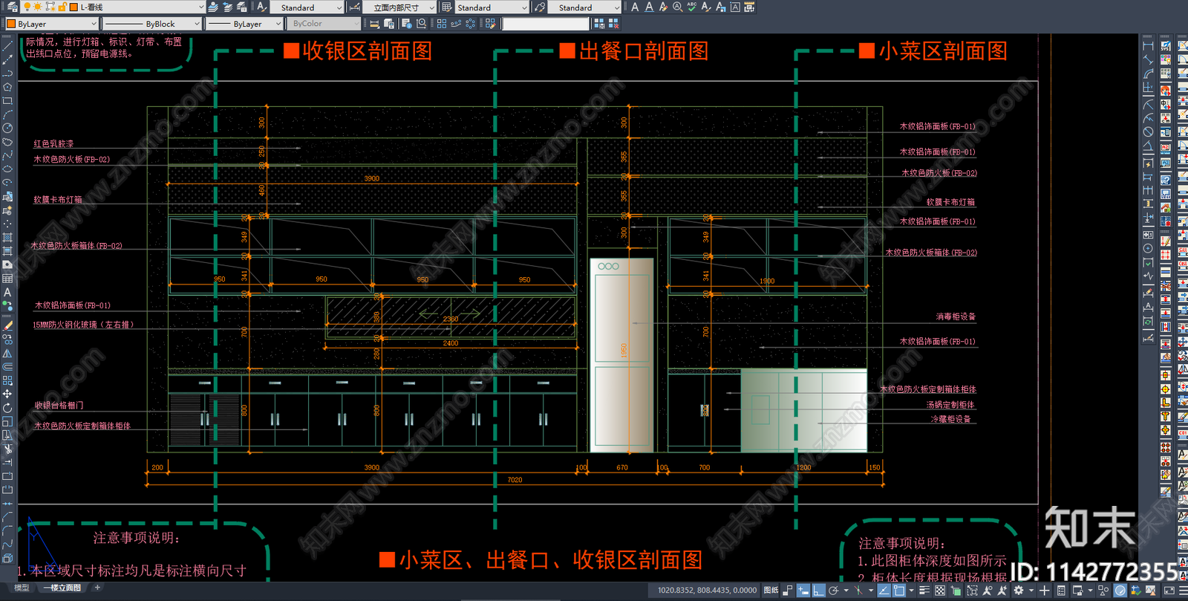Click the 出餐口剖面图 title text
The width and height of the screenshot is (1188, 601).
[644, 51]
